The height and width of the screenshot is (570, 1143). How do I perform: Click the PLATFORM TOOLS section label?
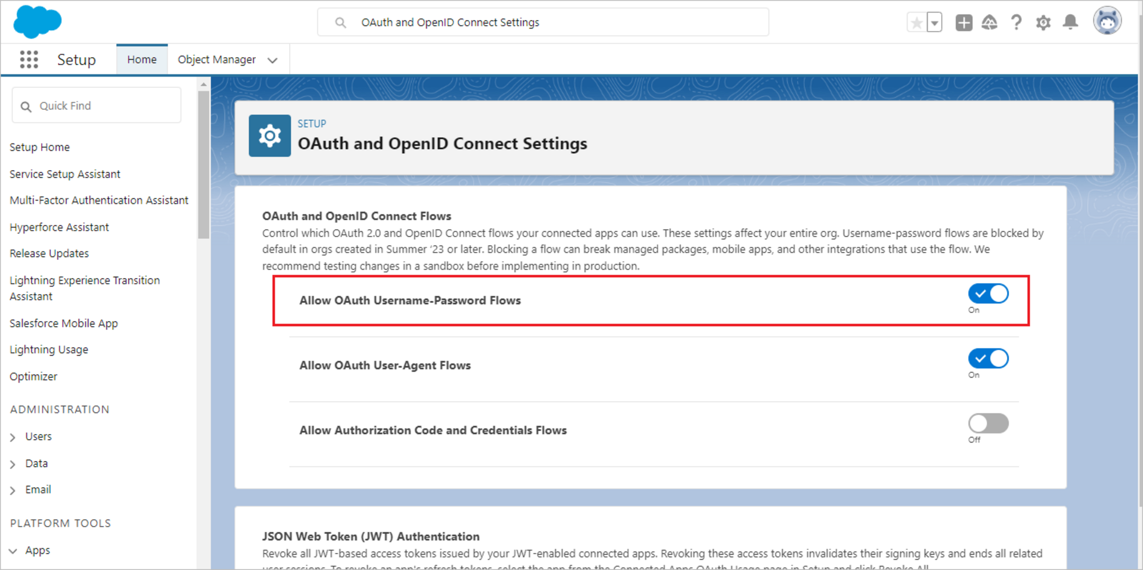[60, 523]
